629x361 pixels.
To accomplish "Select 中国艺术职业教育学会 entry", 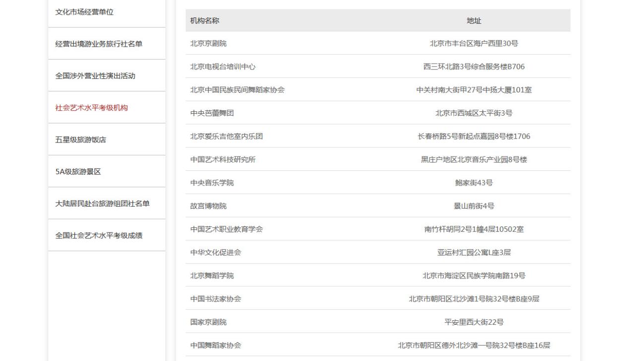I will click(x=226, y=229).
